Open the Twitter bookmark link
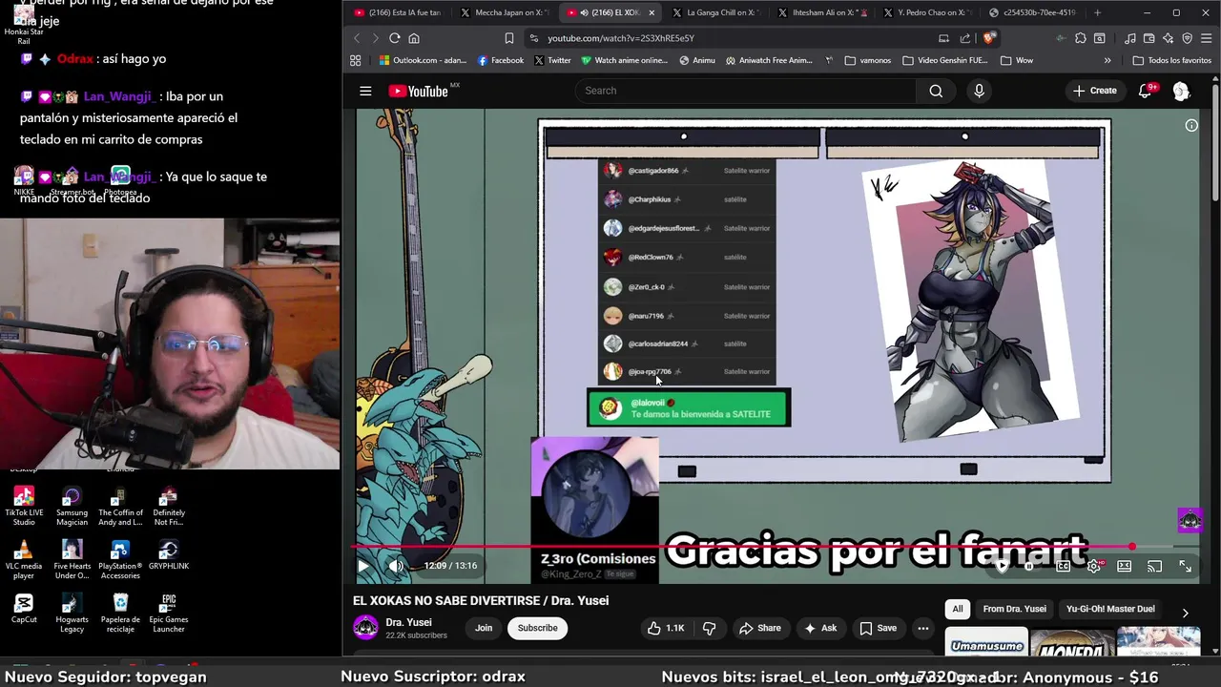The width and height of the screenshot is (1221, 687). [x=551, y=60]
